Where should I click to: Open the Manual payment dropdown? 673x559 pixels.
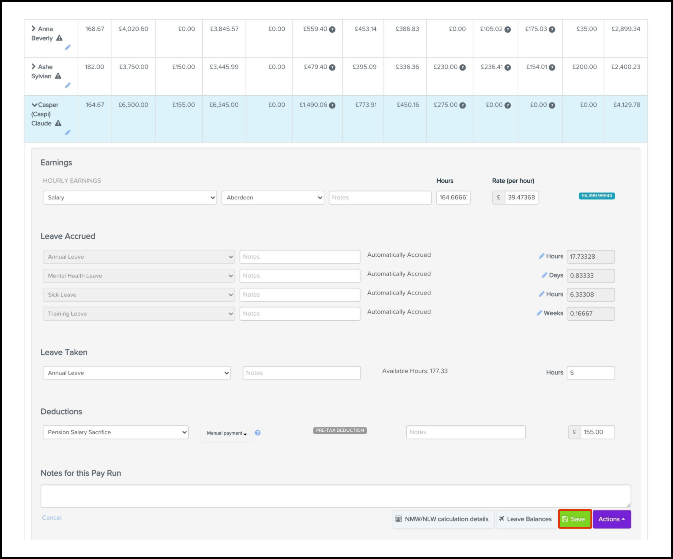[227, 433]
